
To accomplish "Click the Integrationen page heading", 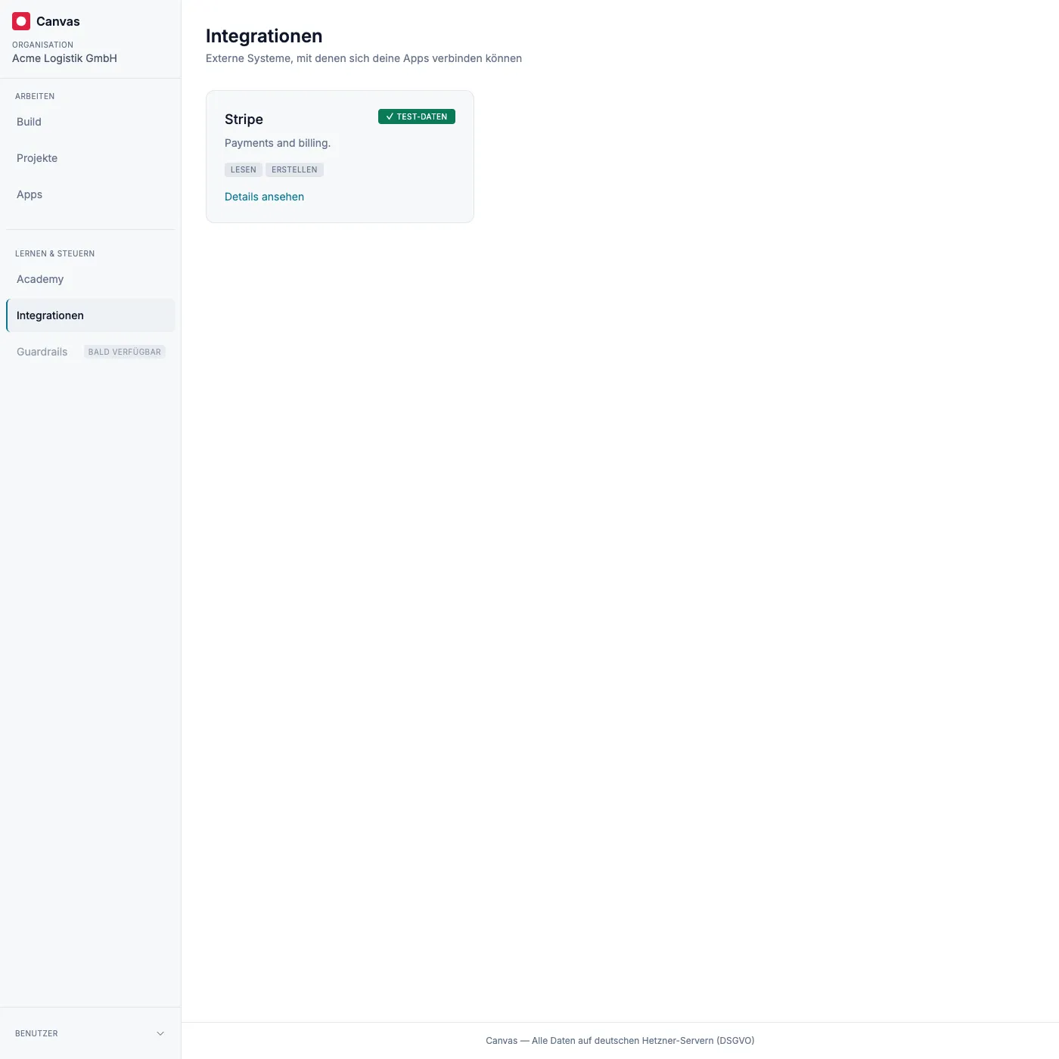I will (x=264, y=36).
